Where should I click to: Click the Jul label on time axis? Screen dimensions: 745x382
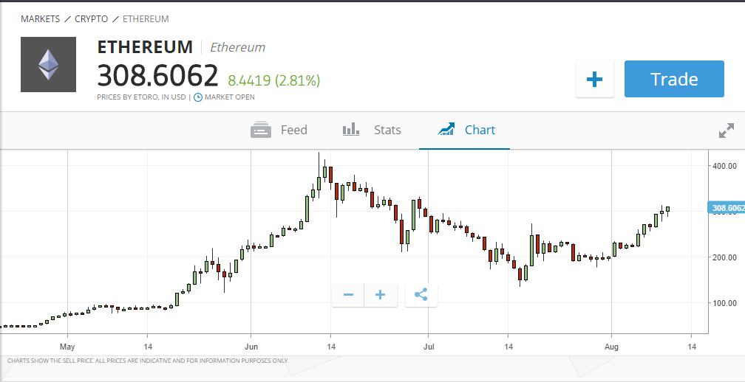(427, 345)
